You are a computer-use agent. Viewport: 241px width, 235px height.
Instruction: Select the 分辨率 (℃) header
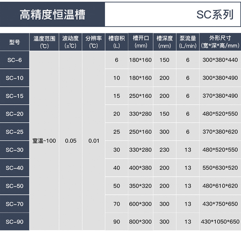pyautogui.click(x=94, y=42)
